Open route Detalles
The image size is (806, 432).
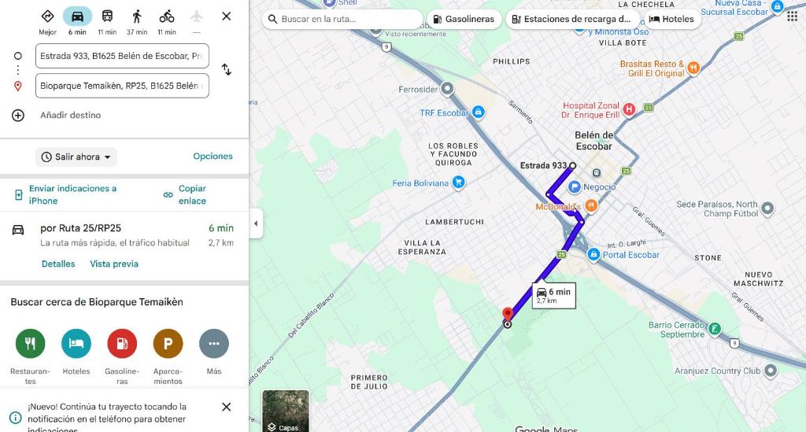58,264
